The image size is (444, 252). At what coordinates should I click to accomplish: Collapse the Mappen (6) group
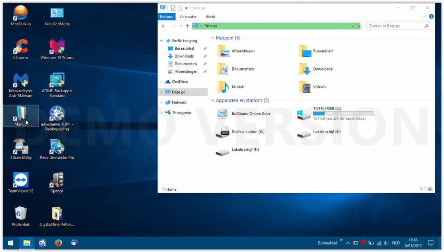tap(212, 38)
